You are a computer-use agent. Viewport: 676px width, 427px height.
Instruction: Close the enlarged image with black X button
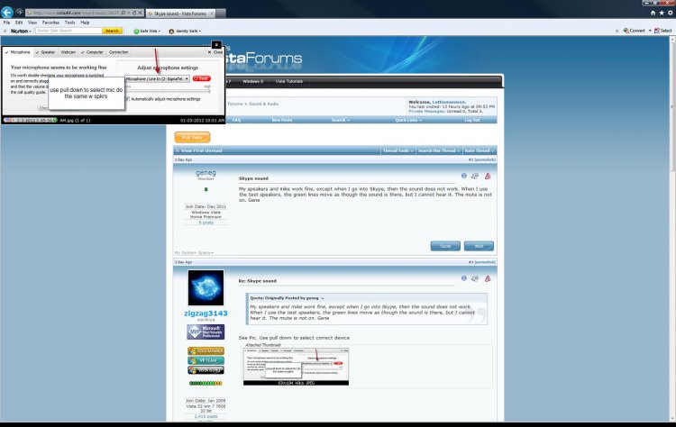pos(216,44)
